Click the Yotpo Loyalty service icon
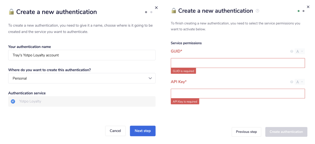315x144 pixels. click(x=13, y=101)
